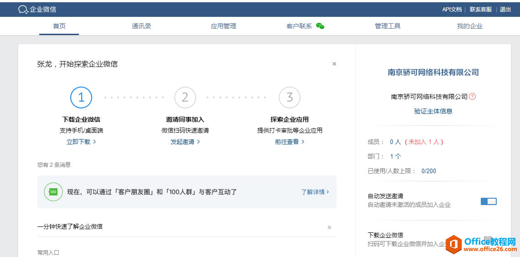The height and width of the screenshot is (257, 520).
Task: Click the step 1 circle icon
Action: click(x=81, y=98)
